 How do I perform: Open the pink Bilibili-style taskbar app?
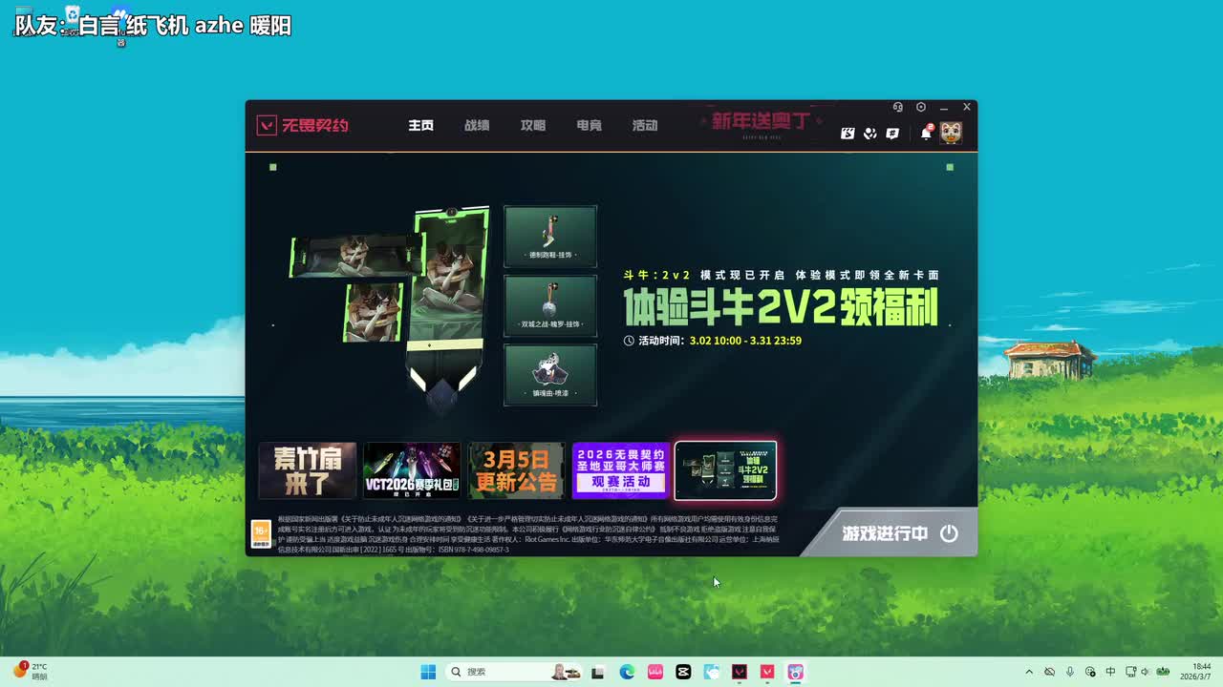pyautogui.click(x=655, y=672)
